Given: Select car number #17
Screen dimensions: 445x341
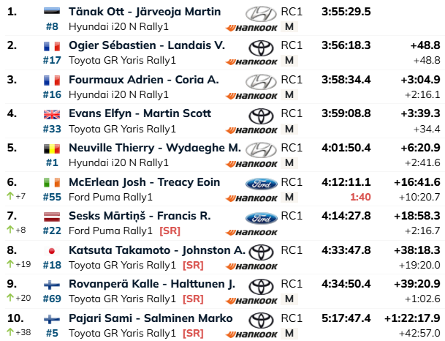Looking at the screenshot, I should [52, 60].
